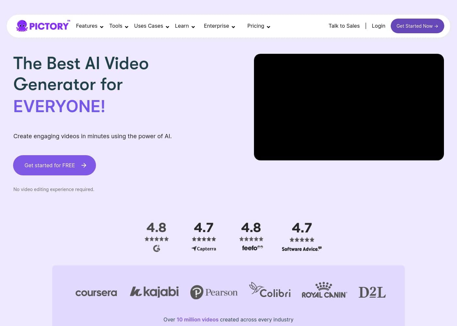Image resolution: width=457 pixels, height=326 pixels.
Task: Open the Enterprise menu
Action: (x=216, y=26)
